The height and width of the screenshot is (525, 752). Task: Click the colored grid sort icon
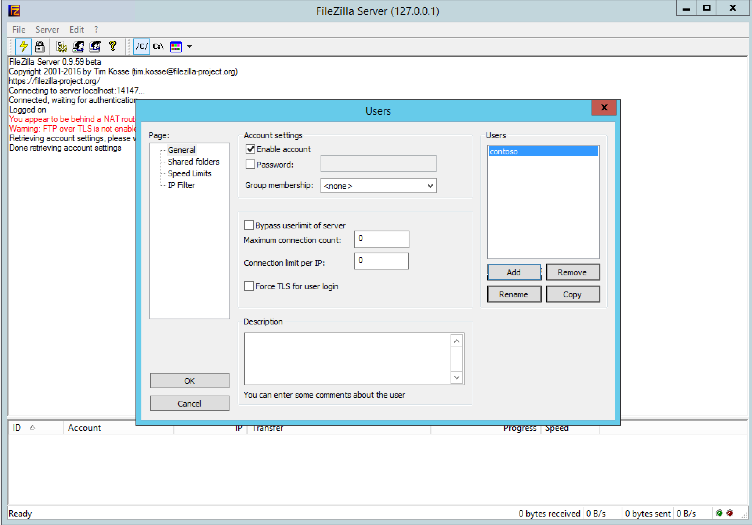[x=176, y=47]
